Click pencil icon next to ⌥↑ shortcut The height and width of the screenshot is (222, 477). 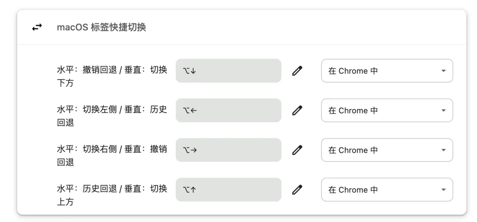[298, 190]
